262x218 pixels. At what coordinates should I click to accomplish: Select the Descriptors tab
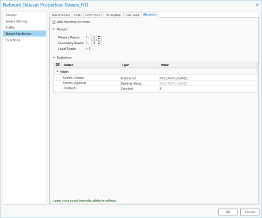tap(113, 15)
